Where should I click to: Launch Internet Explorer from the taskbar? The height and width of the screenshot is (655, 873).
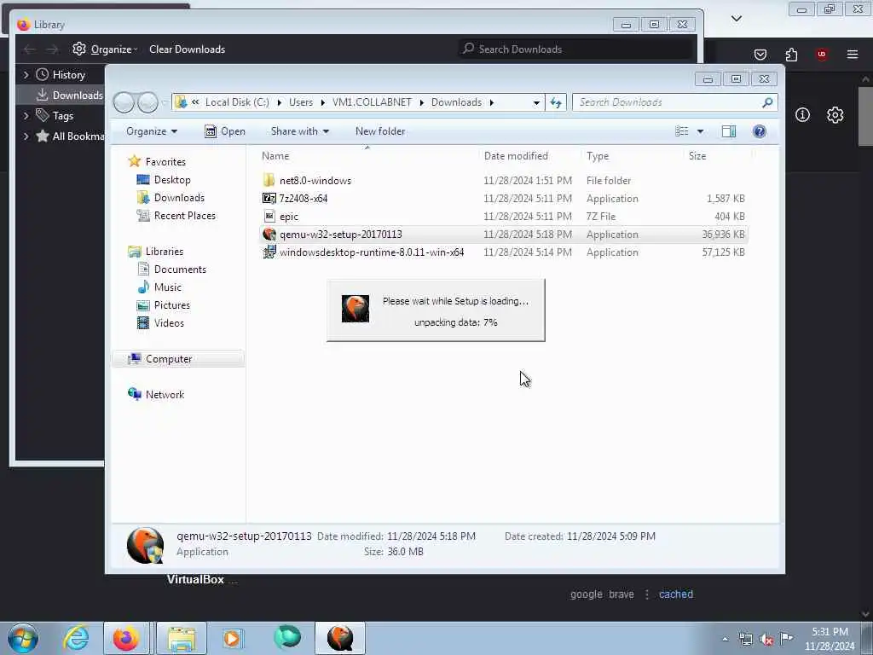(x=75, y=638)
